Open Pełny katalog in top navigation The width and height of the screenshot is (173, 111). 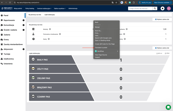30,8
